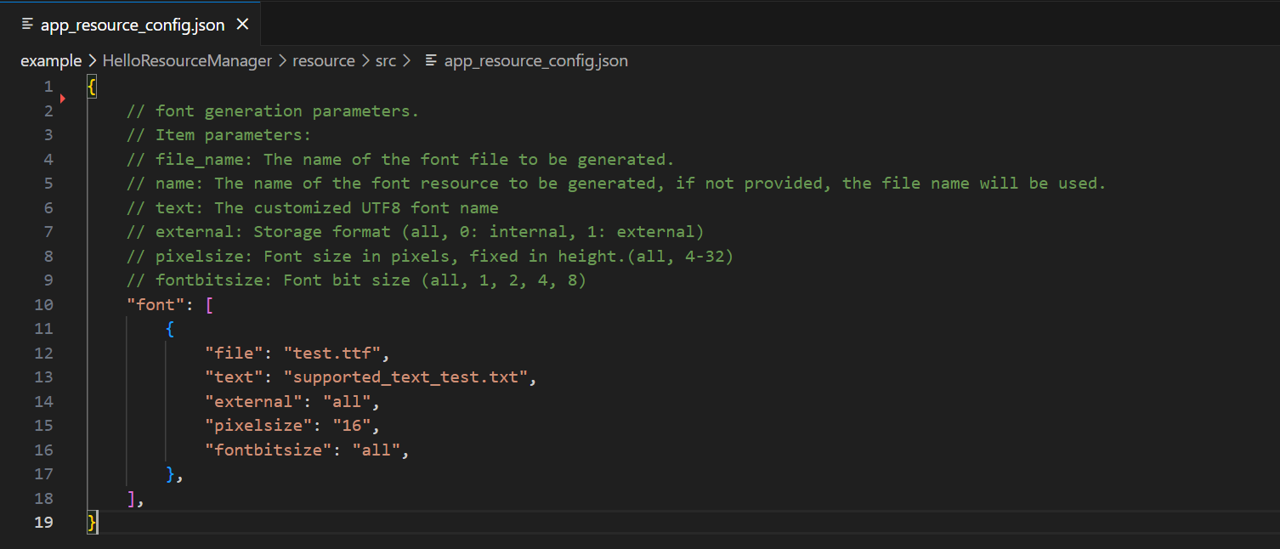The height and width of the screenshot is (549, 1280).
Task: Click the "test.ttf" value
Action: point(332,354)
